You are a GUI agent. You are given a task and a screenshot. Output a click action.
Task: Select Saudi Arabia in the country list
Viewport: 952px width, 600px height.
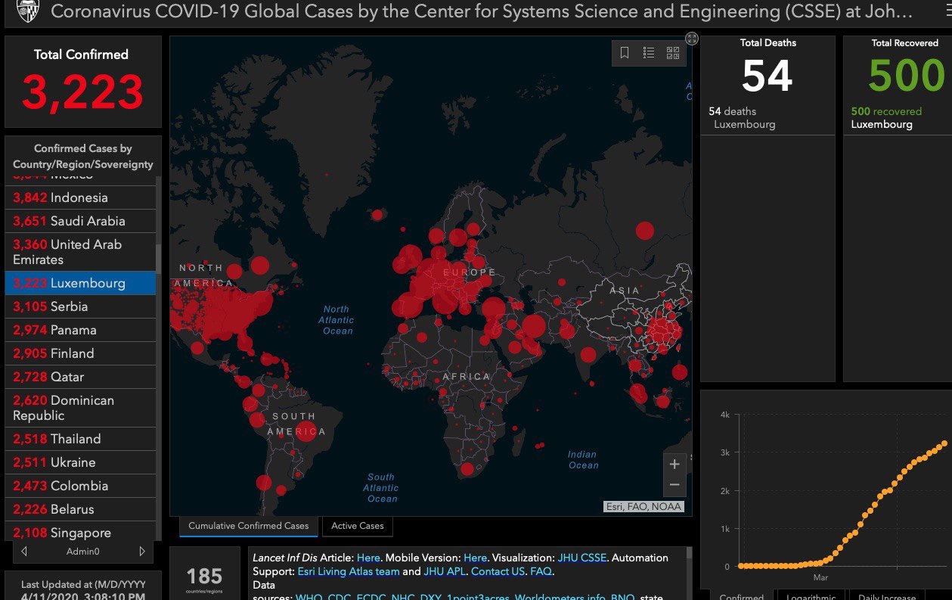pyautogui.click(x=80, y=221)
